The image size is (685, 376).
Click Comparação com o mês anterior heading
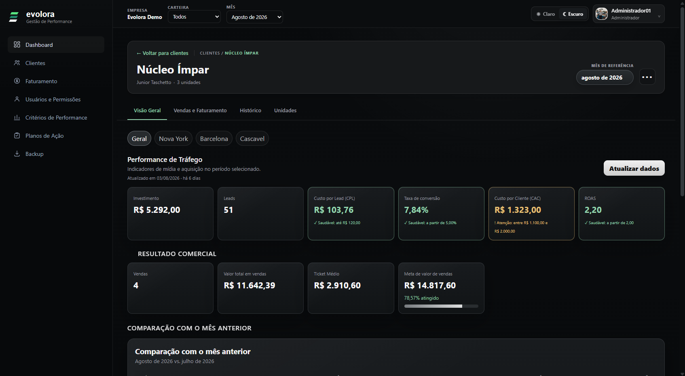[192, 352]
